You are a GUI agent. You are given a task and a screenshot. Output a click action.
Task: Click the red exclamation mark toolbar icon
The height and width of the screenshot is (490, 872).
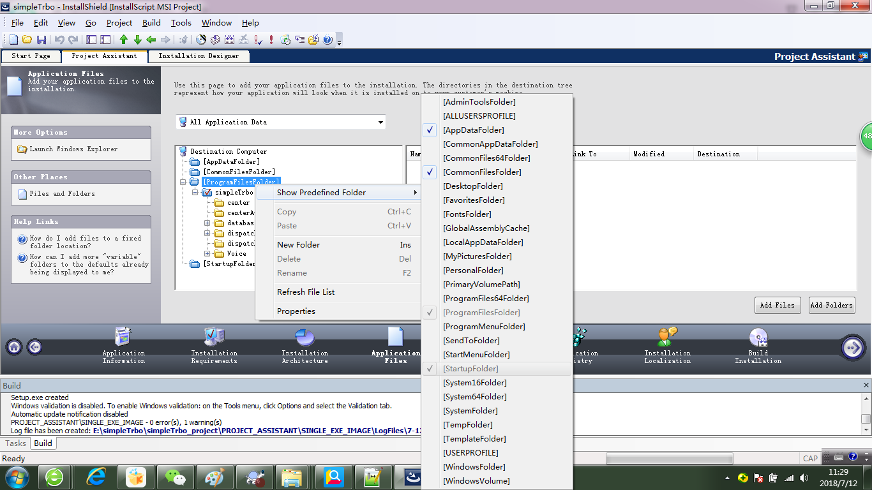tap(271, 40)
